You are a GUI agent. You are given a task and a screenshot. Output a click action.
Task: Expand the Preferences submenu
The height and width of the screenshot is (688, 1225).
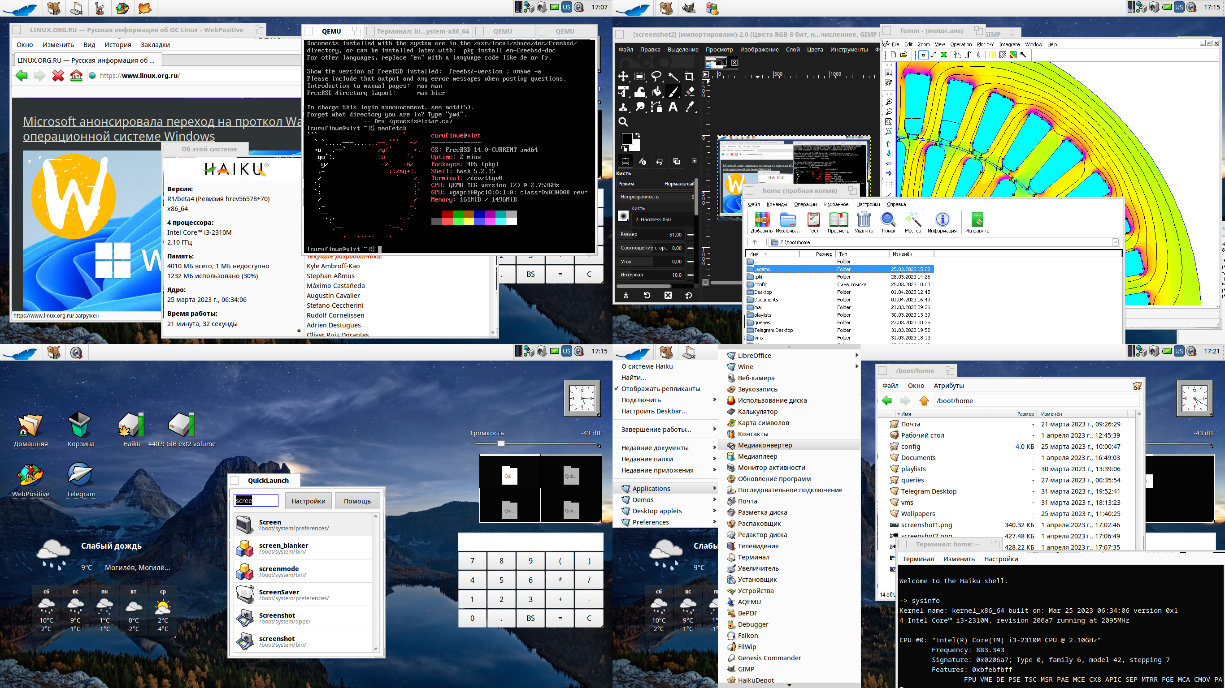(x=665, y=522)
